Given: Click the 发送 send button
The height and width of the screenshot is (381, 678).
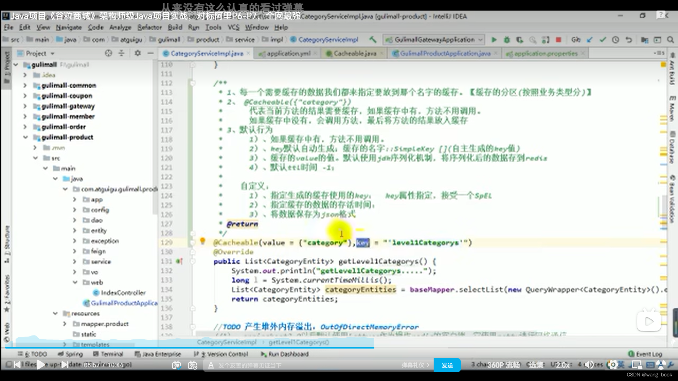Looking at the screenshot, I should point(447,365).
